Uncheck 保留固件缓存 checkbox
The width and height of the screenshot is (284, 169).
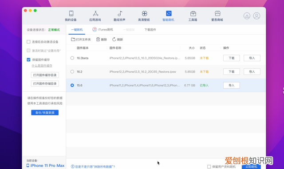(28, 59)
